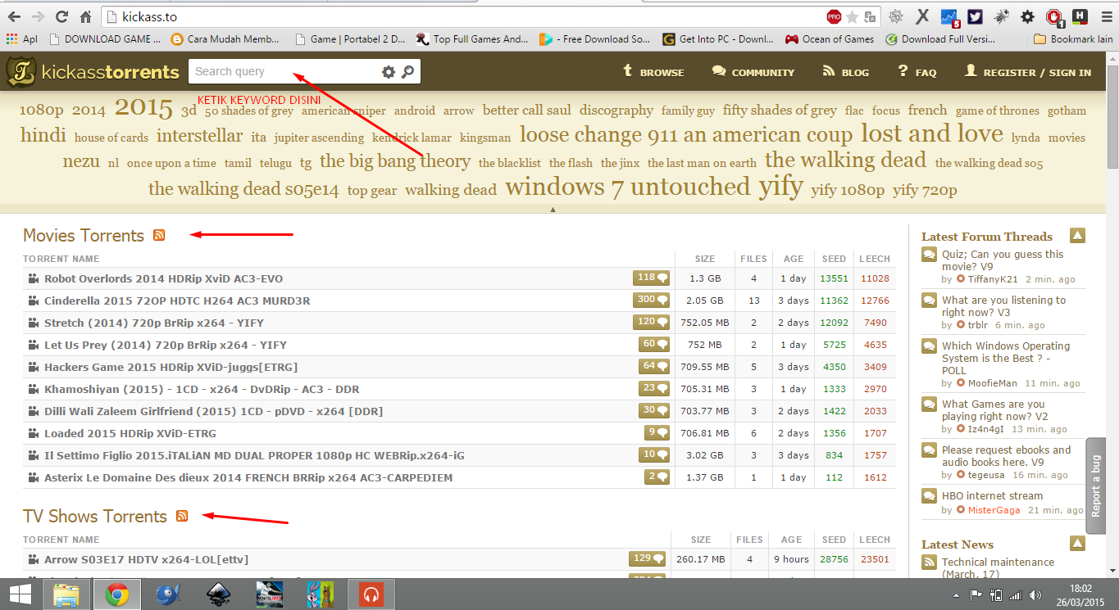Open the Technical maintenance news item
1119x610 pixels.
click(x=998, y=567)
